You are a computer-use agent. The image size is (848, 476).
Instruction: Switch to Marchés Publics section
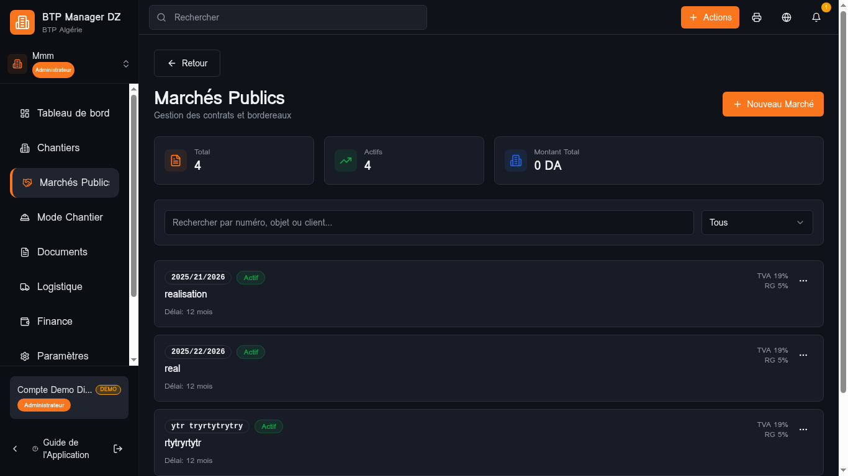(74, 182)
